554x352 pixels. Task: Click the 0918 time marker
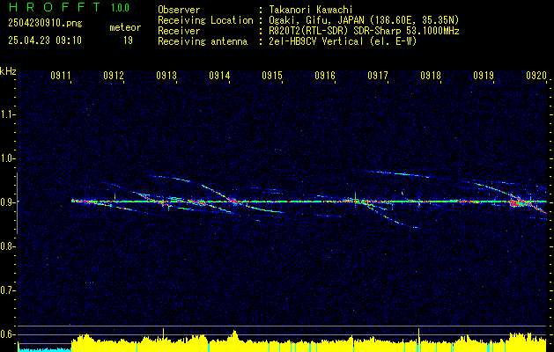click(x=431, y=75)
